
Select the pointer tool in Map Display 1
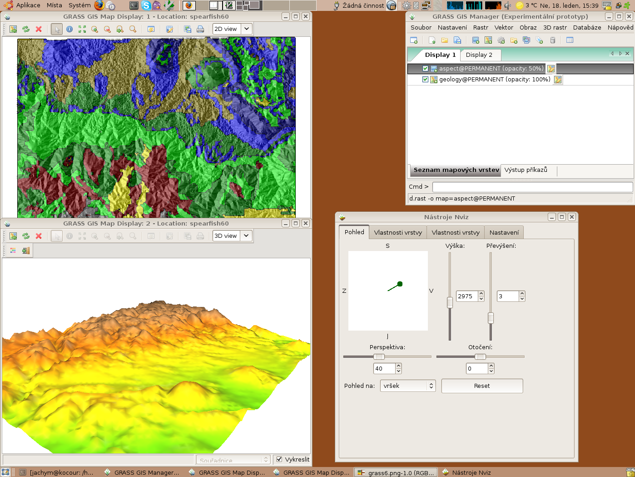point(57,29)
